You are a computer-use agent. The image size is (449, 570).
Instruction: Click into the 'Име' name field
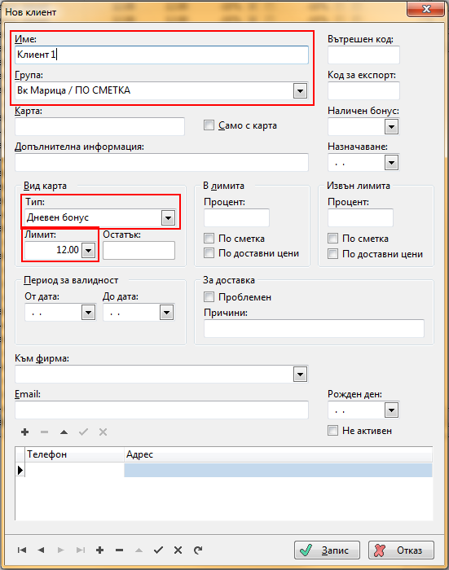click(x=161, y=55)
